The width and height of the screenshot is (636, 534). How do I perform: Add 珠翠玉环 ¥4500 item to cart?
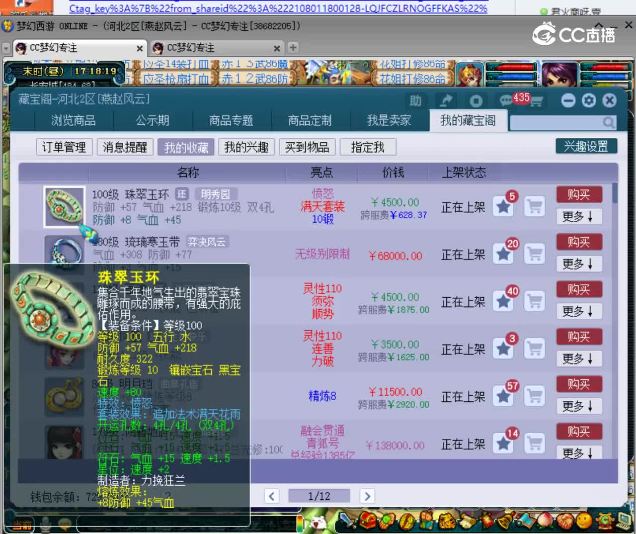[x=535, y=207]
